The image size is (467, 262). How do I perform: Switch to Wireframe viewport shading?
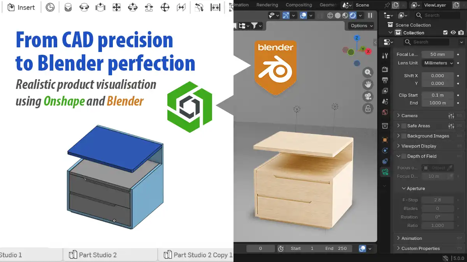pyautogui.click(x=330, y=16)
